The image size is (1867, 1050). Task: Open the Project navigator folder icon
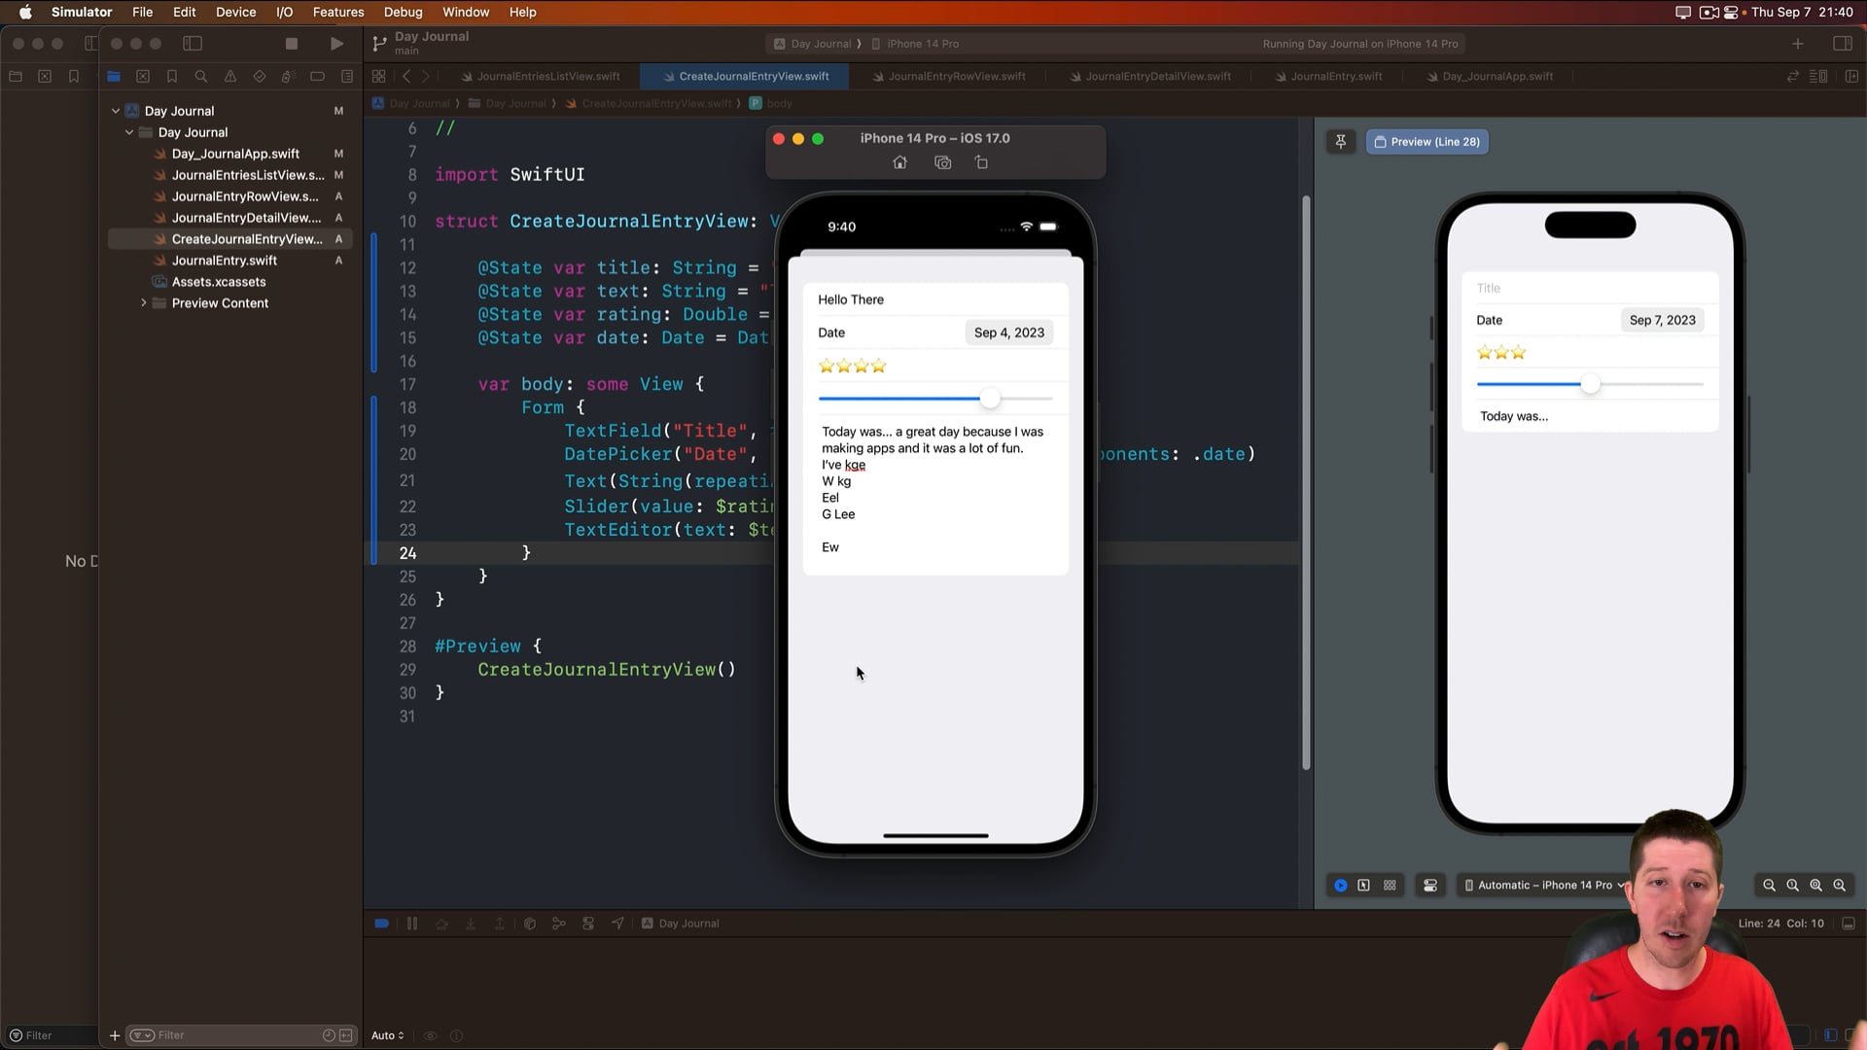[x=114, y=76]
